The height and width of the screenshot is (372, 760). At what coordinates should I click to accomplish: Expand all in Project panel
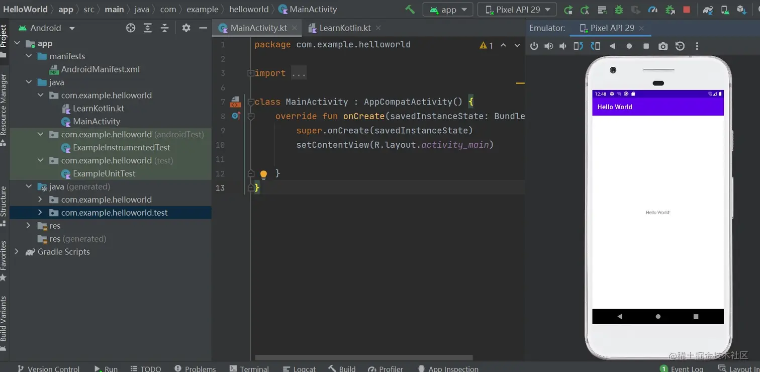(148, 28)
